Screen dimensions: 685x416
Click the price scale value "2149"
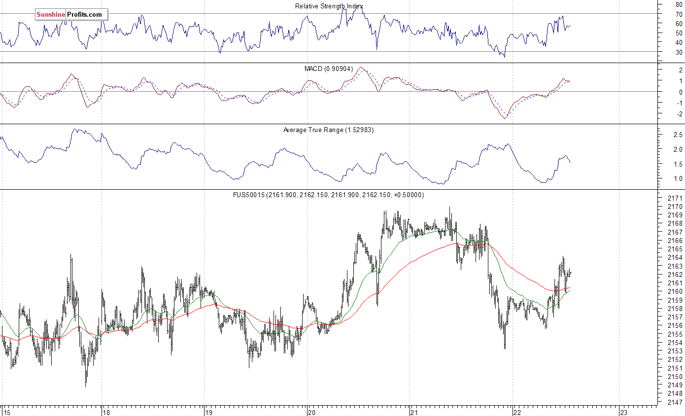point(676,385)
